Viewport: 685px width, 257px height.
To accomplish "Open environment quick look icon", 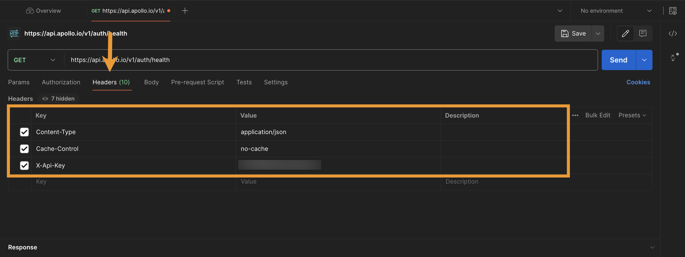I will click(x=673, y=11).
